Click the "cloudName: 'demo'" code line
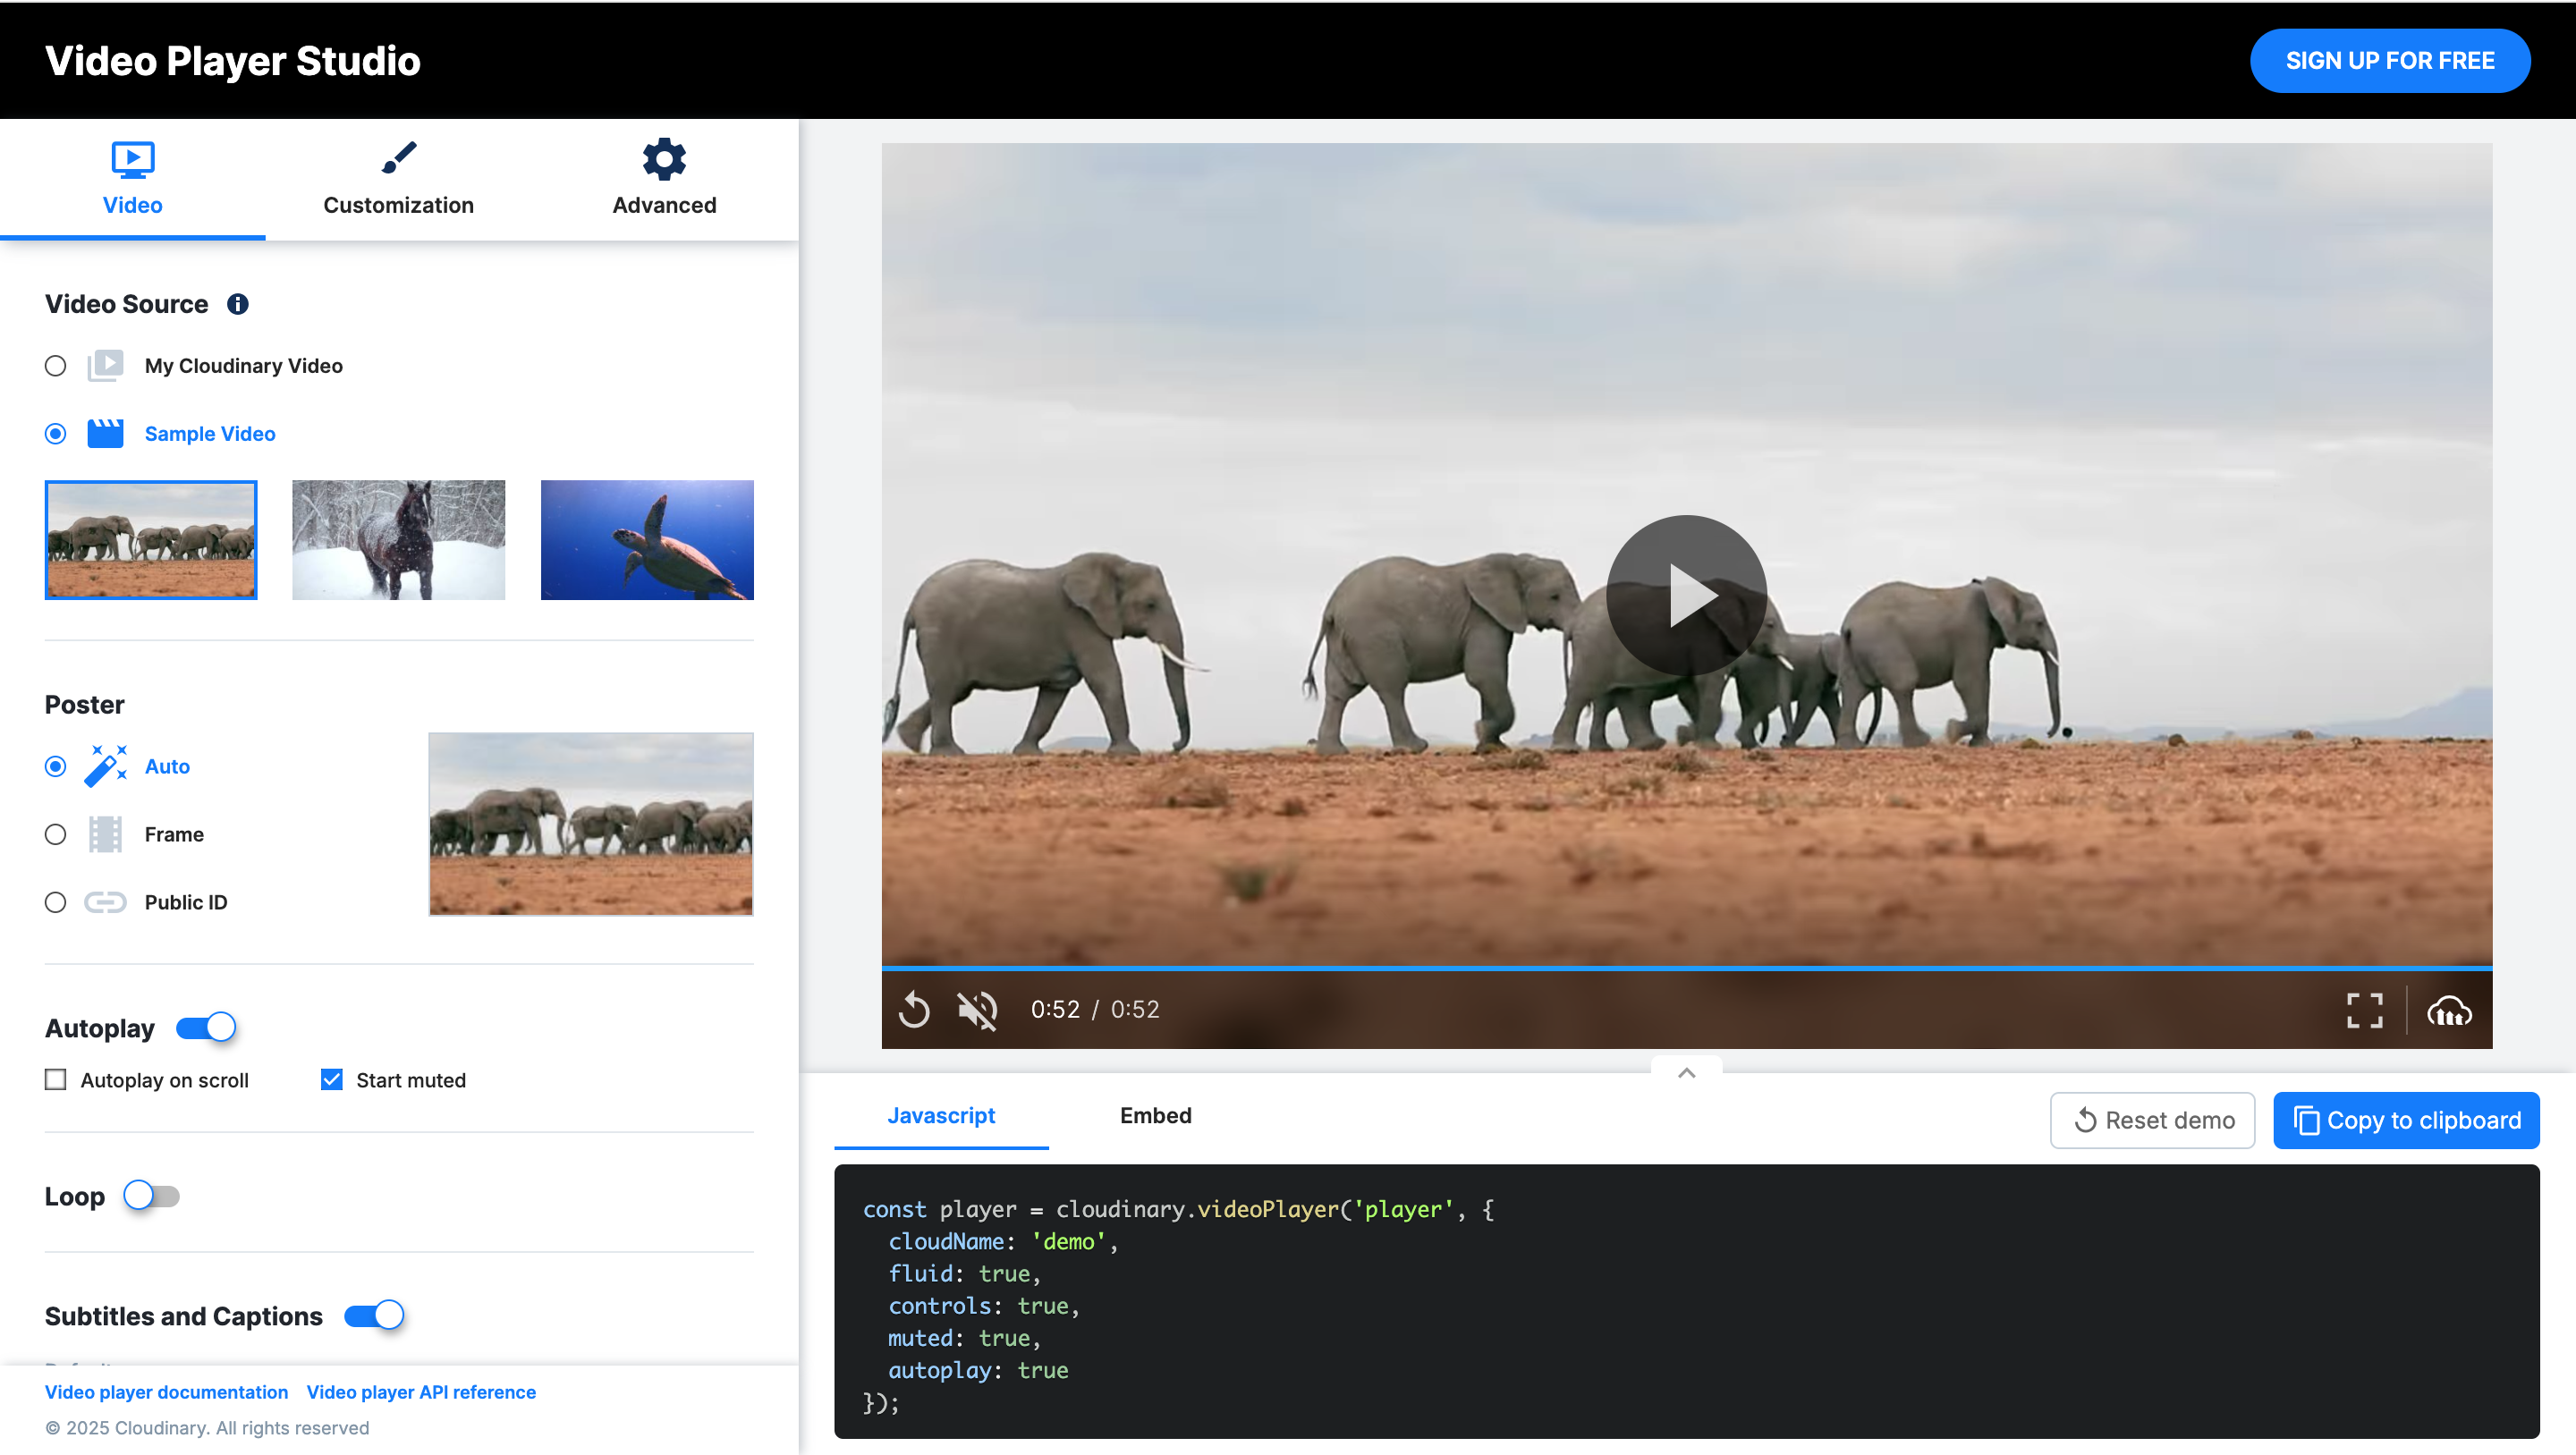This screenshot has width=2576, height=1455. pyautogui.click(x=1003, y=1242)
